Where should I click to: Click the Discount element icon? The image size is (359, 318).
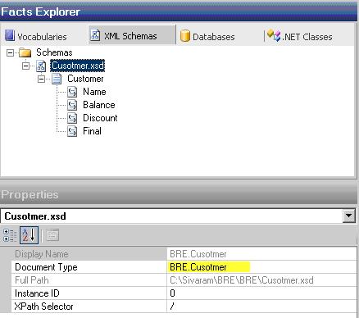click(x=72, y=118)
